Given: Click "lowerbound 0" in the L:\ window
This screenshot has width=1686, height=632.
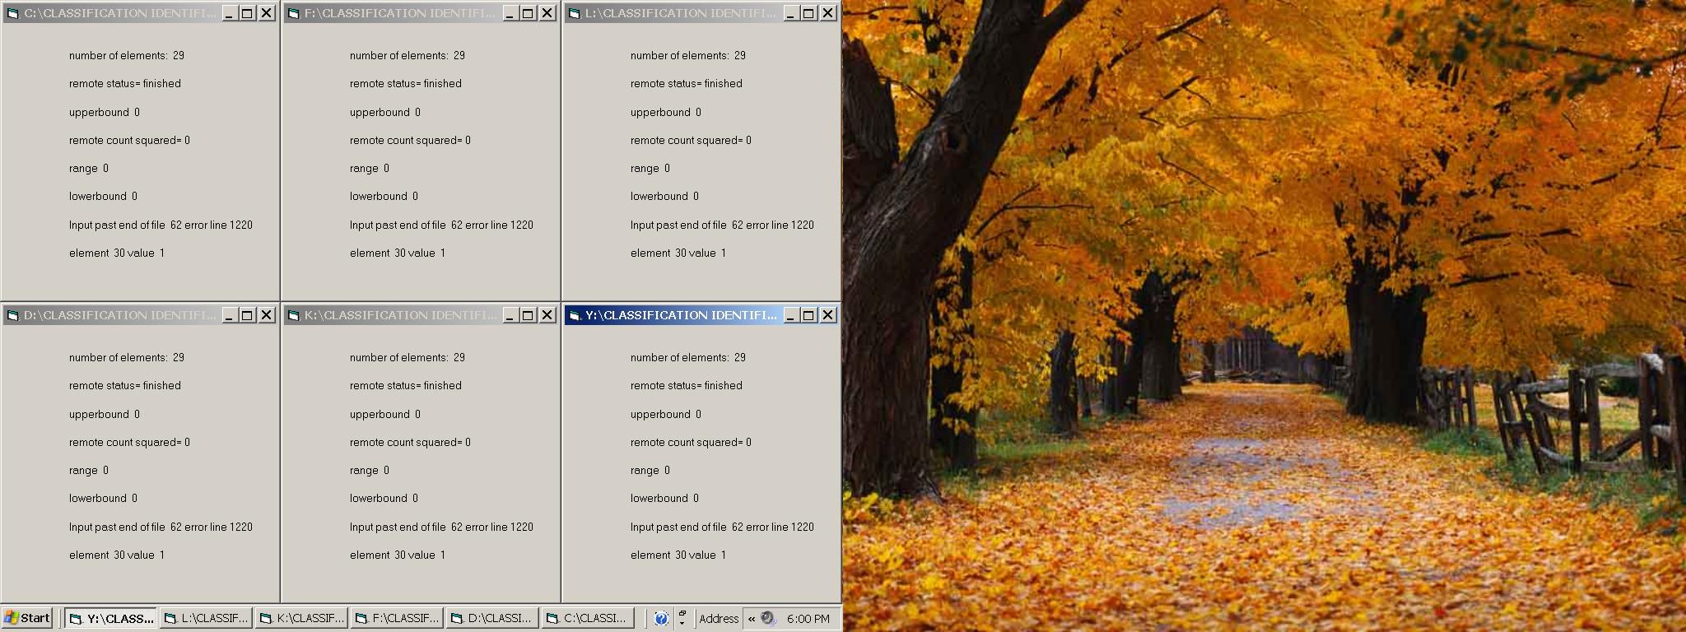Looking at the screenshot, I should coord(665,196).
